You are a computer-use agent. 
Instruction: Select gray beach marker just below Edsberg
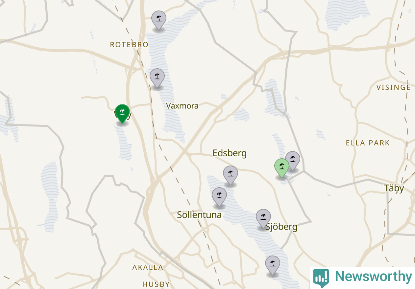coord(231,175)
